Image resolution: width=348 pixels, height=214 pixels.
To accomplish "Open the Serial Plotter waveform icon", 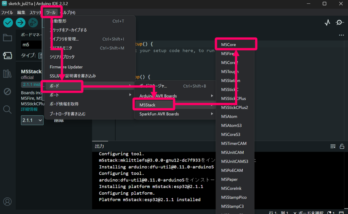I will pyautogui.click(x=327, y=23).
